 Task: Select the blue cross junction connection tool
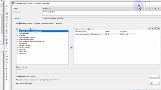[7, 77]
